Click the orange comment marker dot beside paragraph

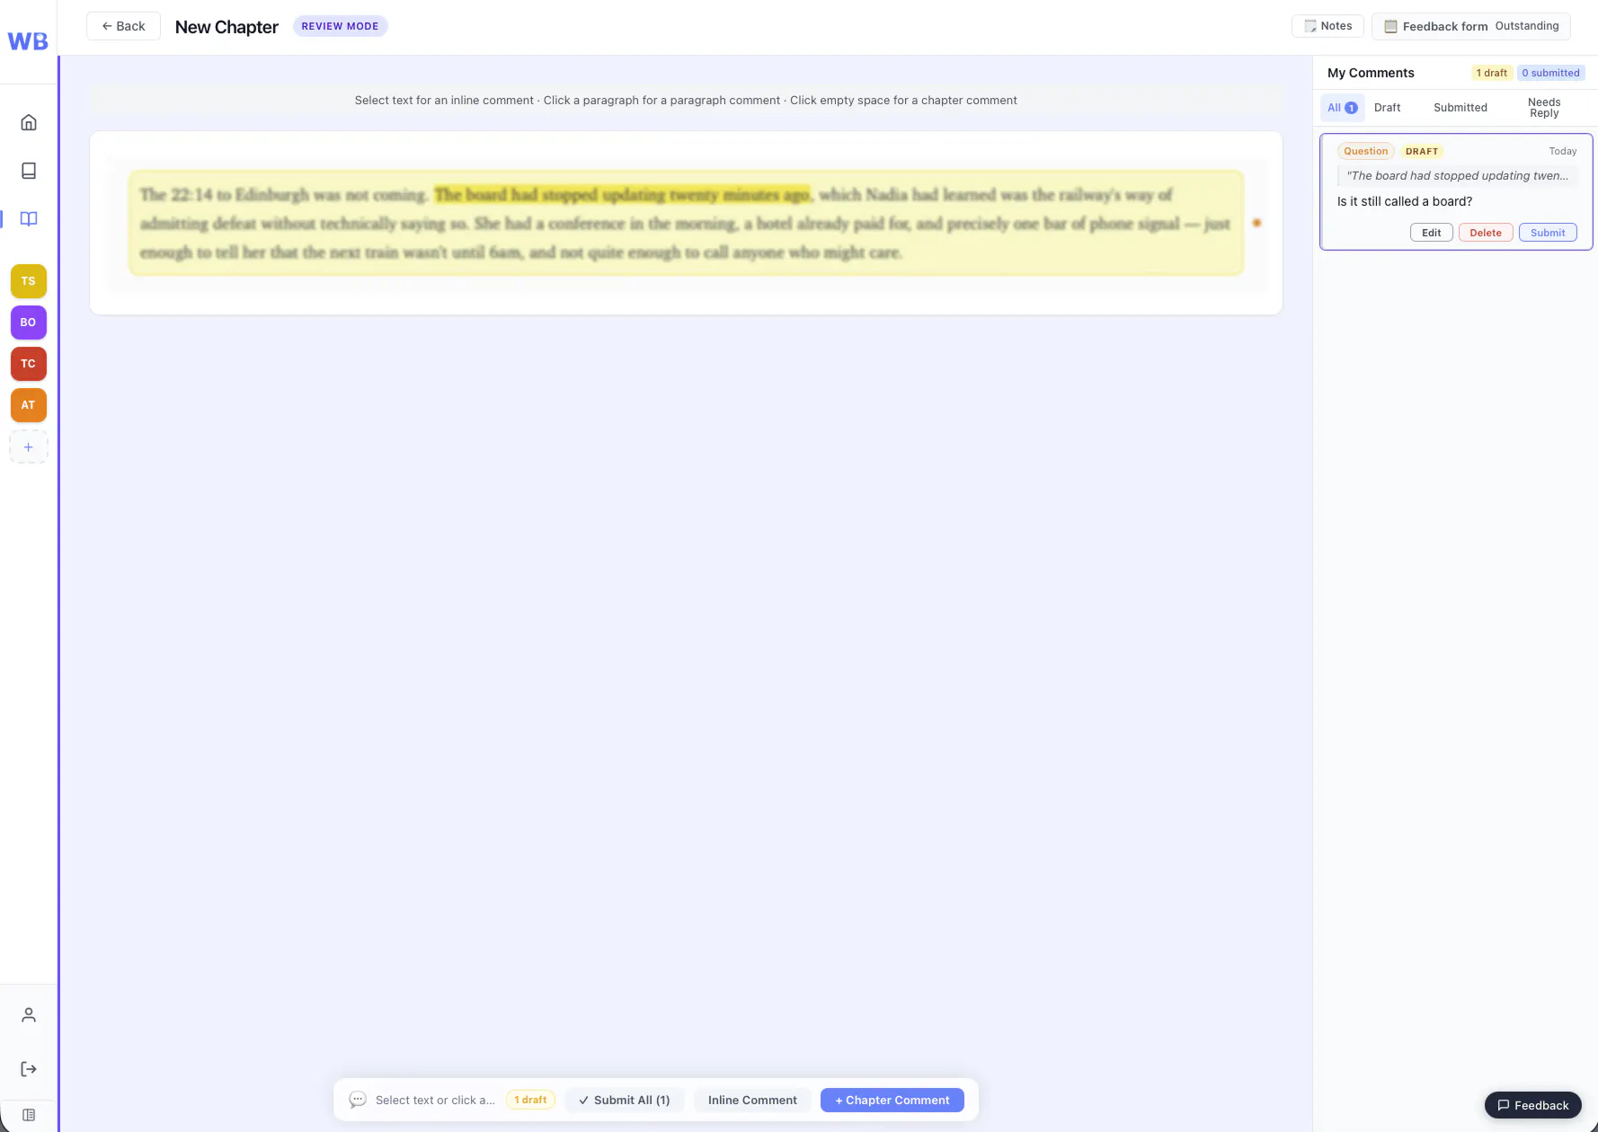click(x=1256, y=223)
